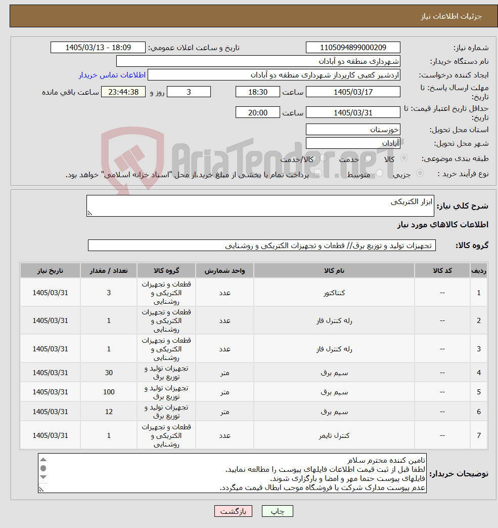Select the جزیی purchase type radio
498x528 pixels.
click(x=420, y=173)
